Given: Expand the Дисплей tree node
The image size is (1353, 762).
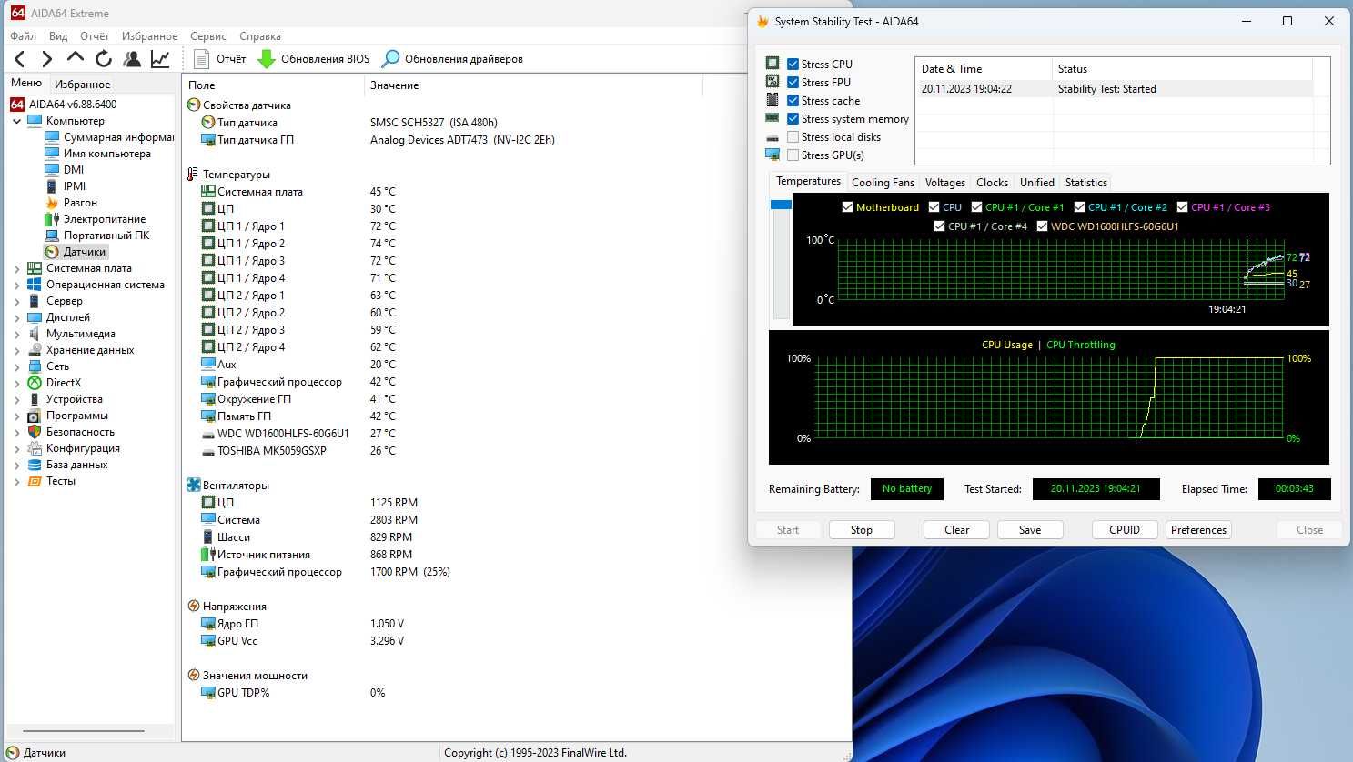Looking at the screenshot, I should tap(16, 317).
